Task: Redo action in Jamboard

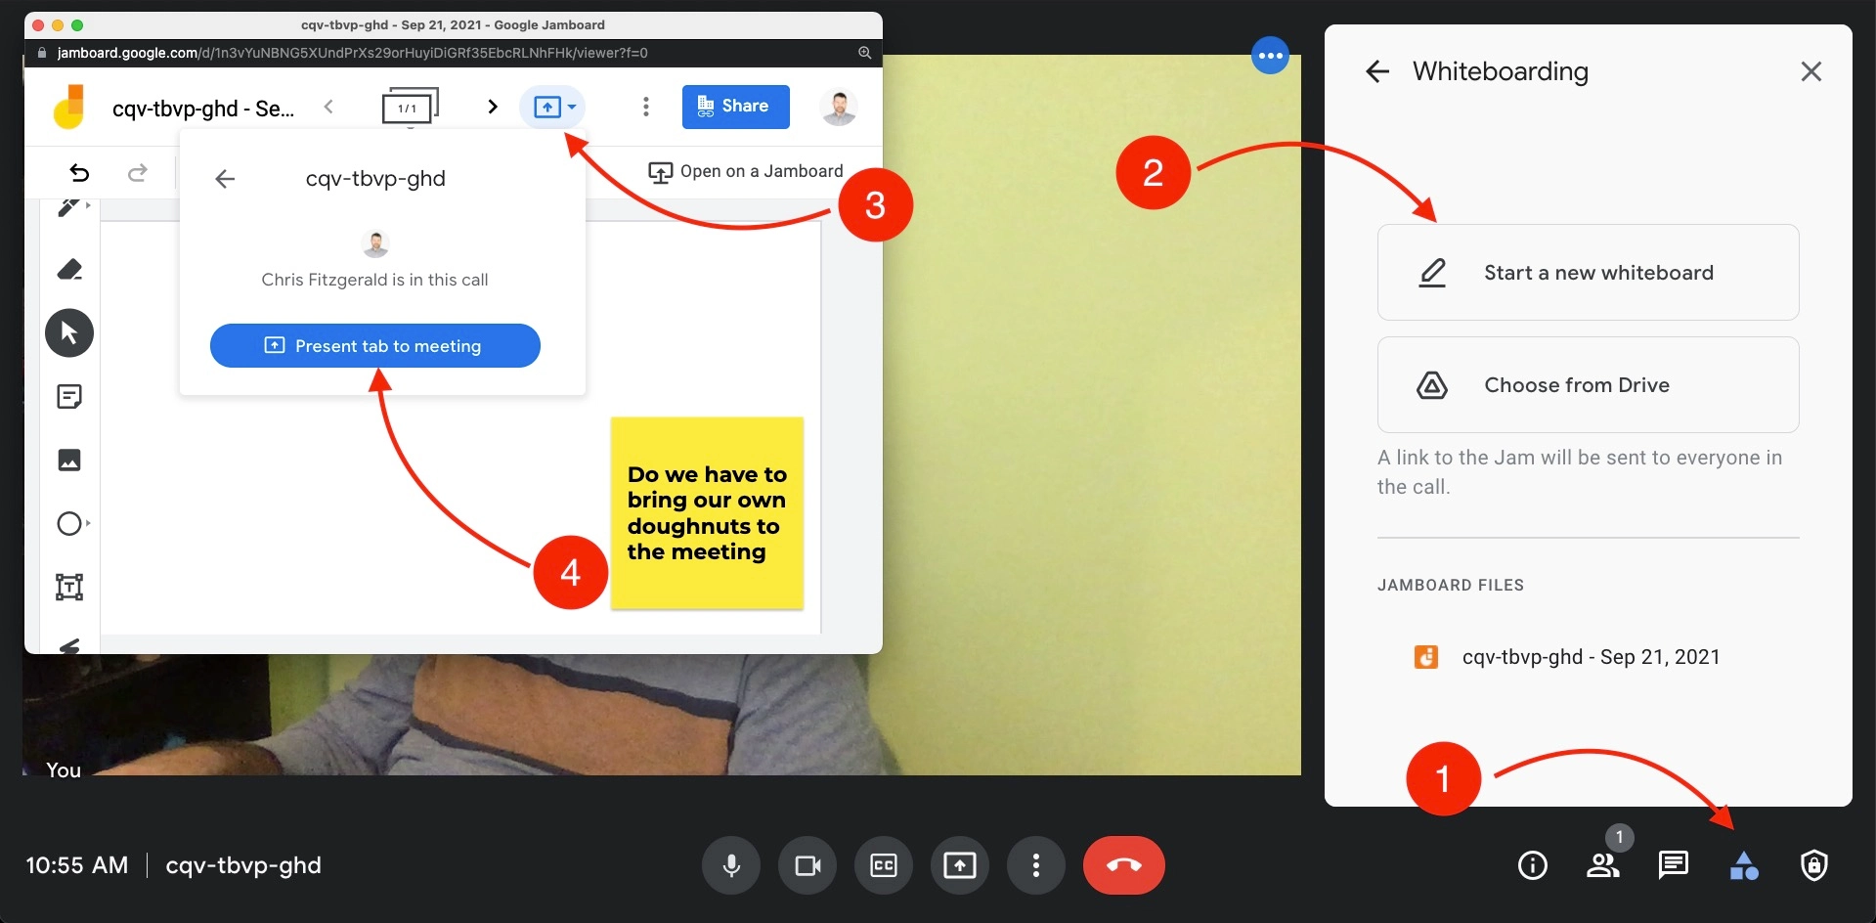Action: coord(138,173)
